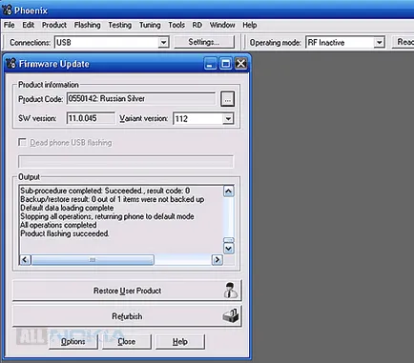This screenshot has width=414, height=363.
Task: Open the Window menu
Action: pos(222,25)
